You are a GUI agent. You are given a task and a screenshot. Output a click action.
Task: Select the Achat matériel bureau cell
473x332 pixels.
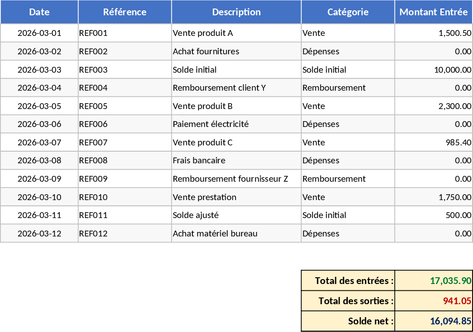[x=236, y=234]
